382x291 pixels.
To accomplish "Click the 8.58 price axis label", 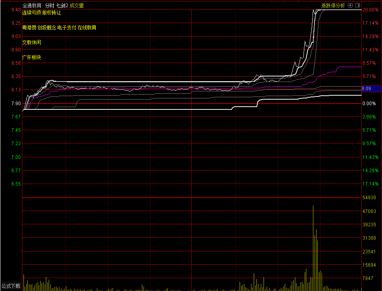I will (16, 63).
